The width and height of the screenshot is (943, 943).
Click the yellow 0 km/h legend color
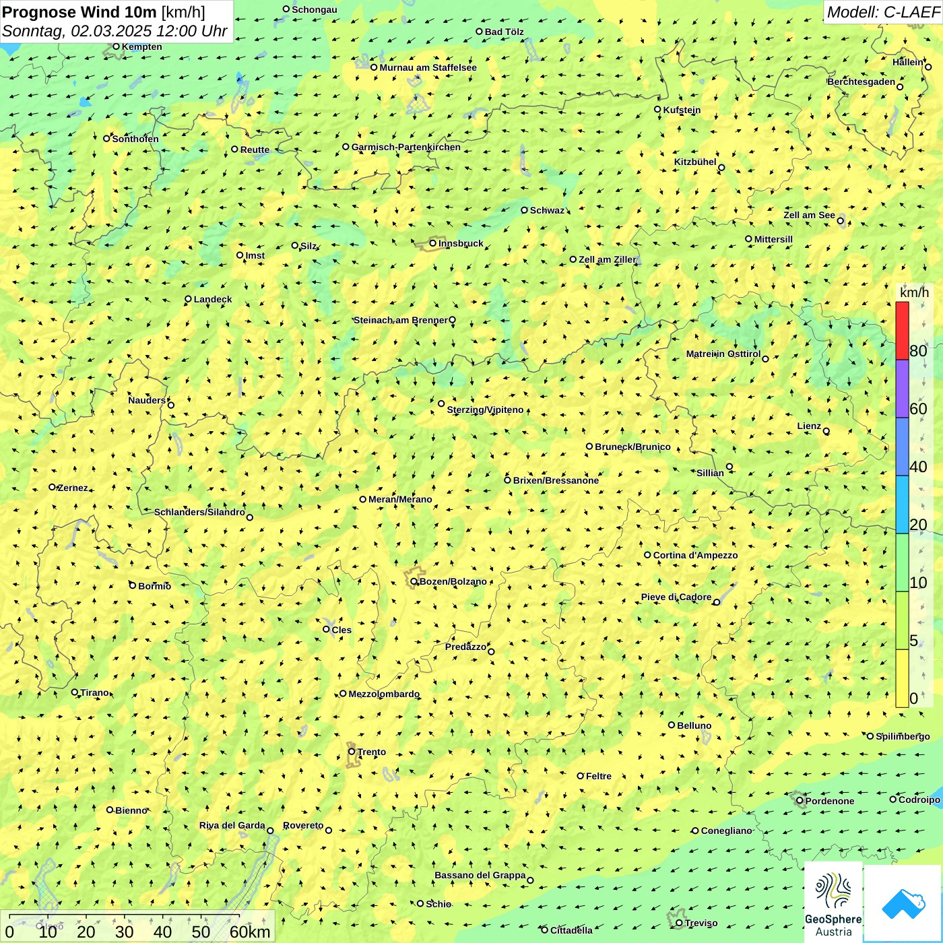coord(902,678)
